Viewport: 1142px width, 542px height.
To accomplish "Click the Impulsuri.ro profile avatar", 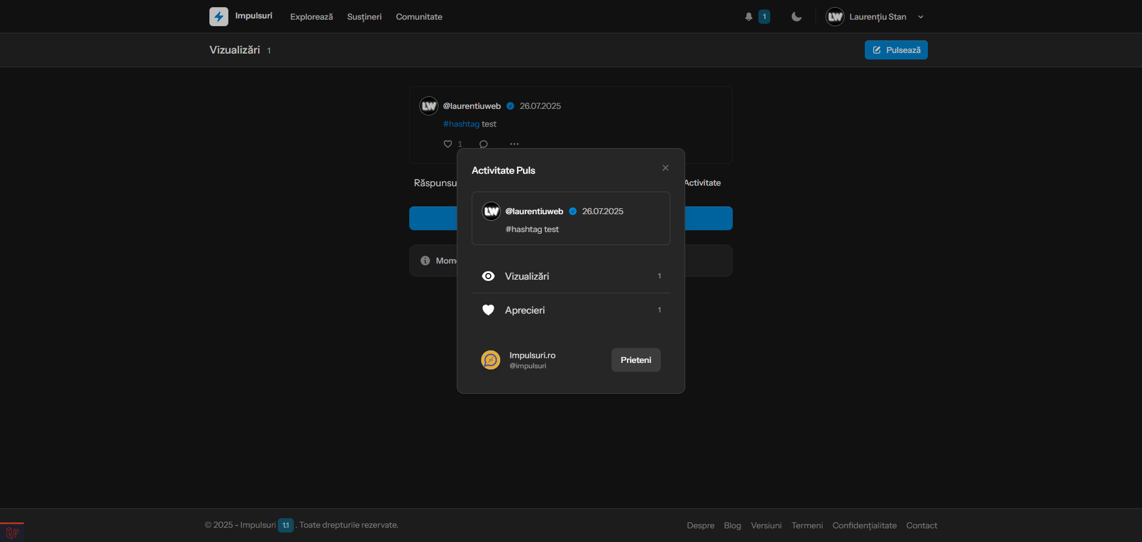I will pyautogui.click(x=491, y=360).
